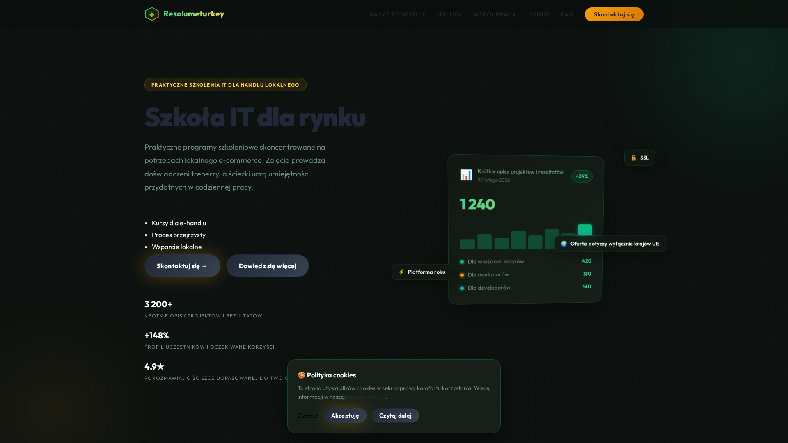
Task: Click the 20 lutego 2026 date
Action: [x=494, y=180]
